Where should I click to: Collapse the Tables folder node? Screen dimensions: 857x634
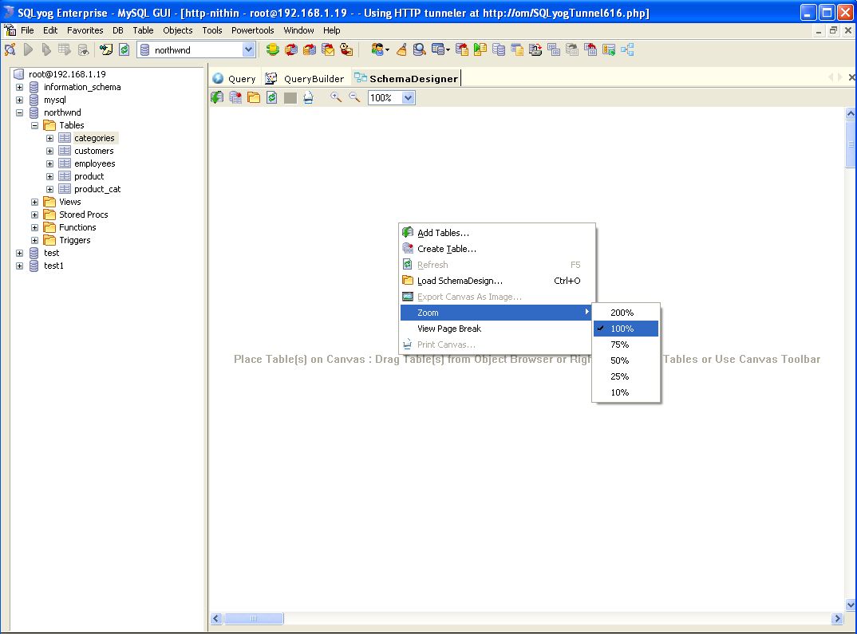click(x=35, y=125)
